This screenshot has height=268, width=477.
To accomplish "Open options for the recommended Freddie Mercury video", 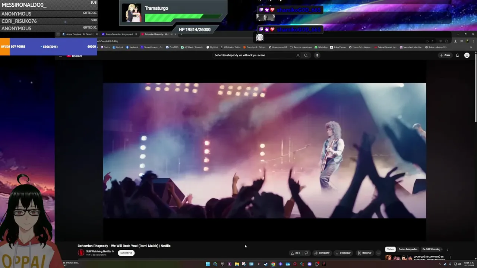I will [x=450, y=257].
